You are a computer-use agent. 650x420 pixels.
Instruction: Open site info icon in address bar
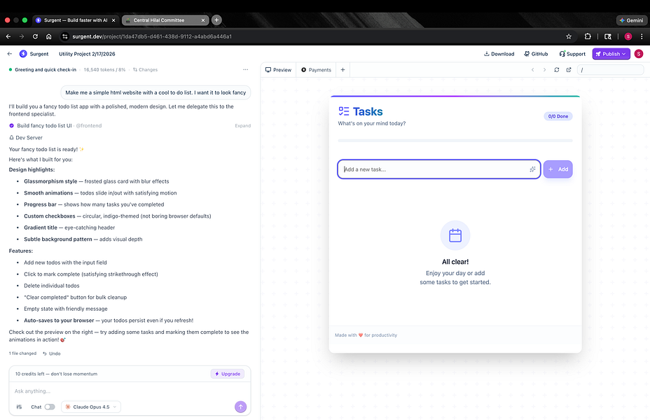pos(64,36)
